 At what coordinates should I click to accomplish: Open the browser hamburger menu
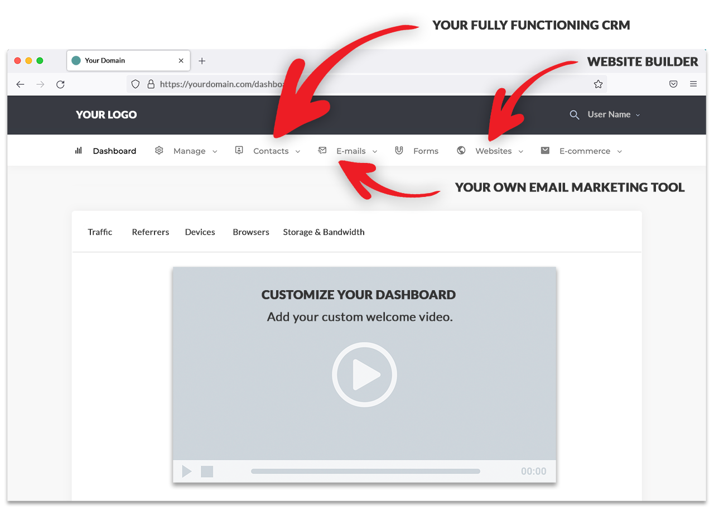(x=693, y=84)
